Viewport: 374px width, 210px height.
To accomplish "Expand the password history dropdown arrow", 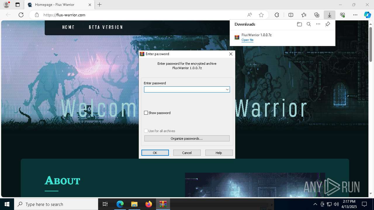I will pyautogui.click(x=227, y=90).
